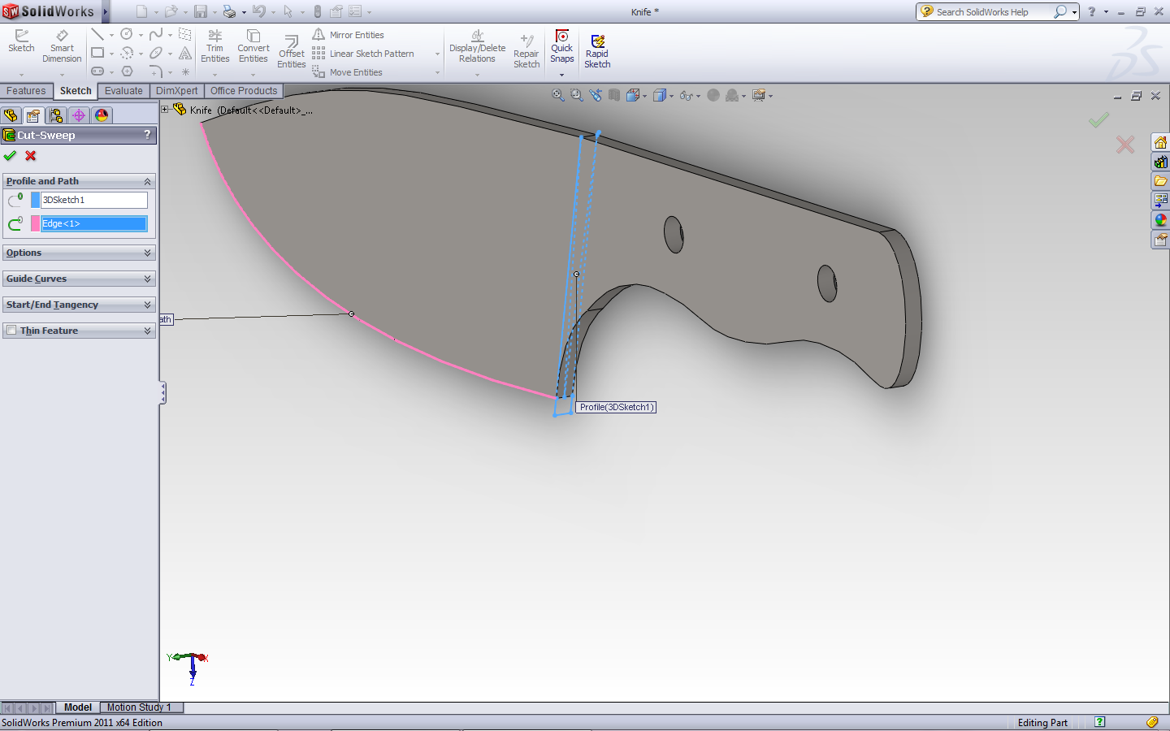Open Quick Snaps dropdown arrow
This screenshot has width=1170, height=731.
click(561, 75)
